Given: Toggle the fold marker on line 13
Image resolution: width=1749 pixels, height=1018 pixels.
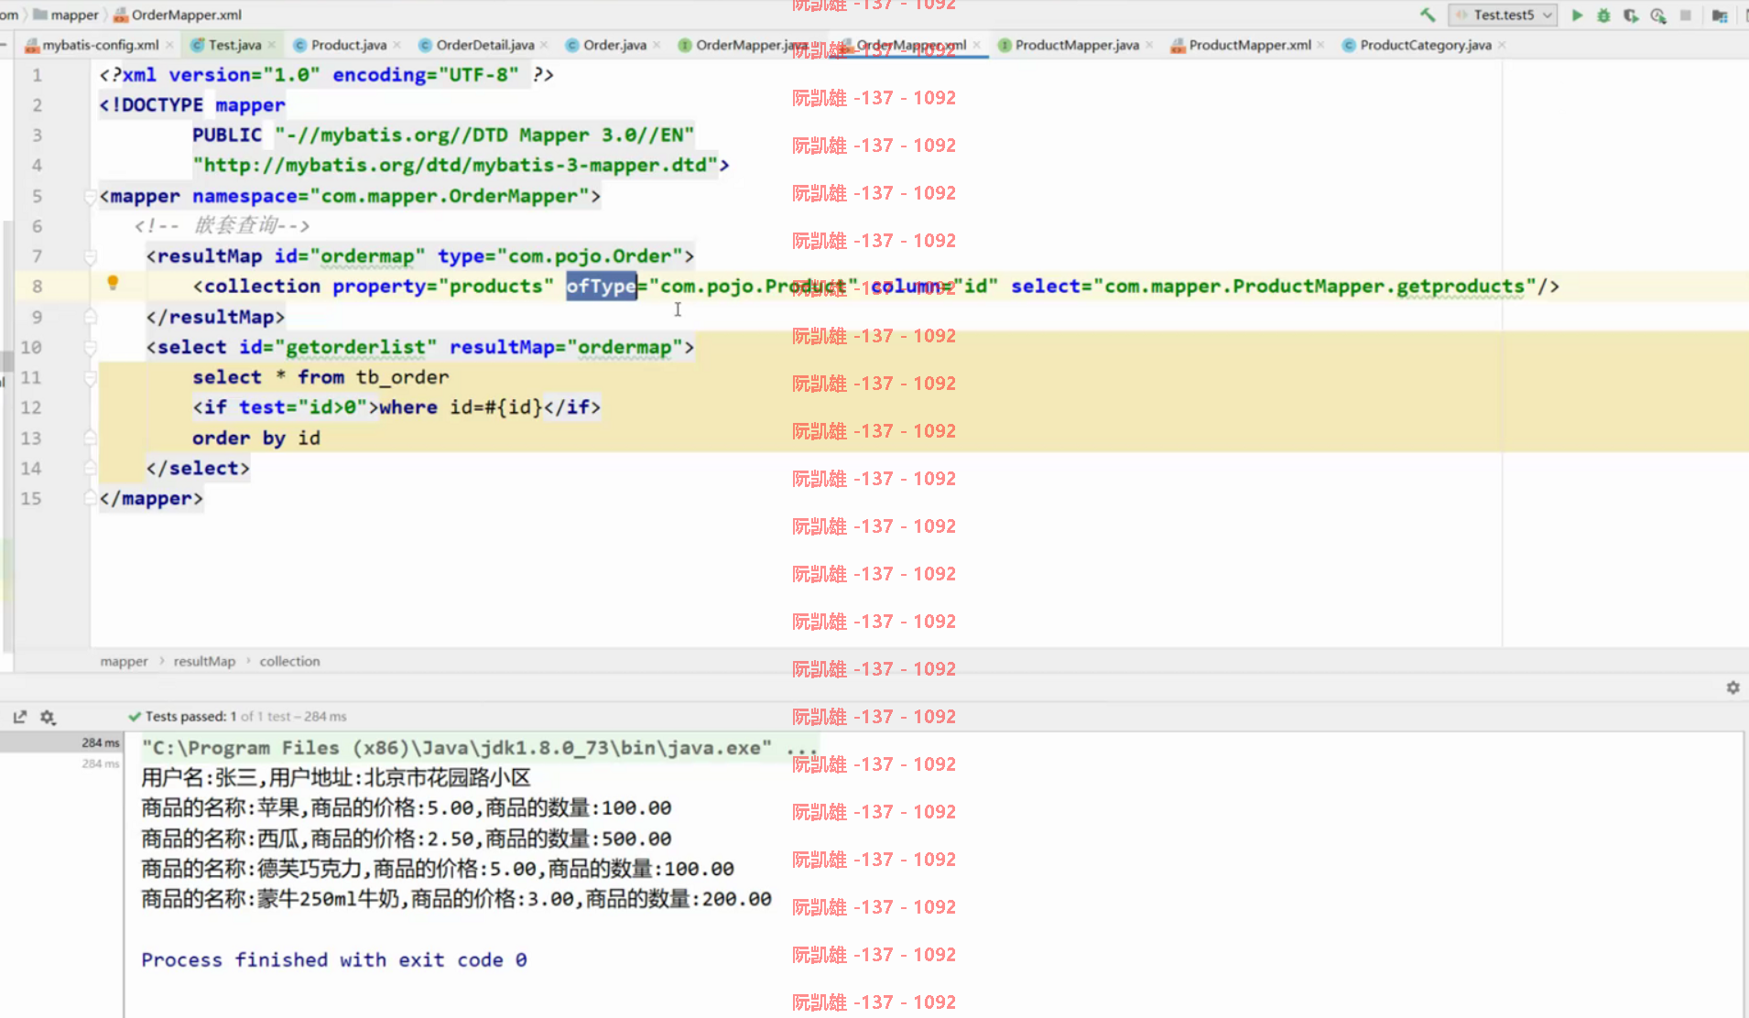Looking at the screenshot, I should click(x=90, y=438).
